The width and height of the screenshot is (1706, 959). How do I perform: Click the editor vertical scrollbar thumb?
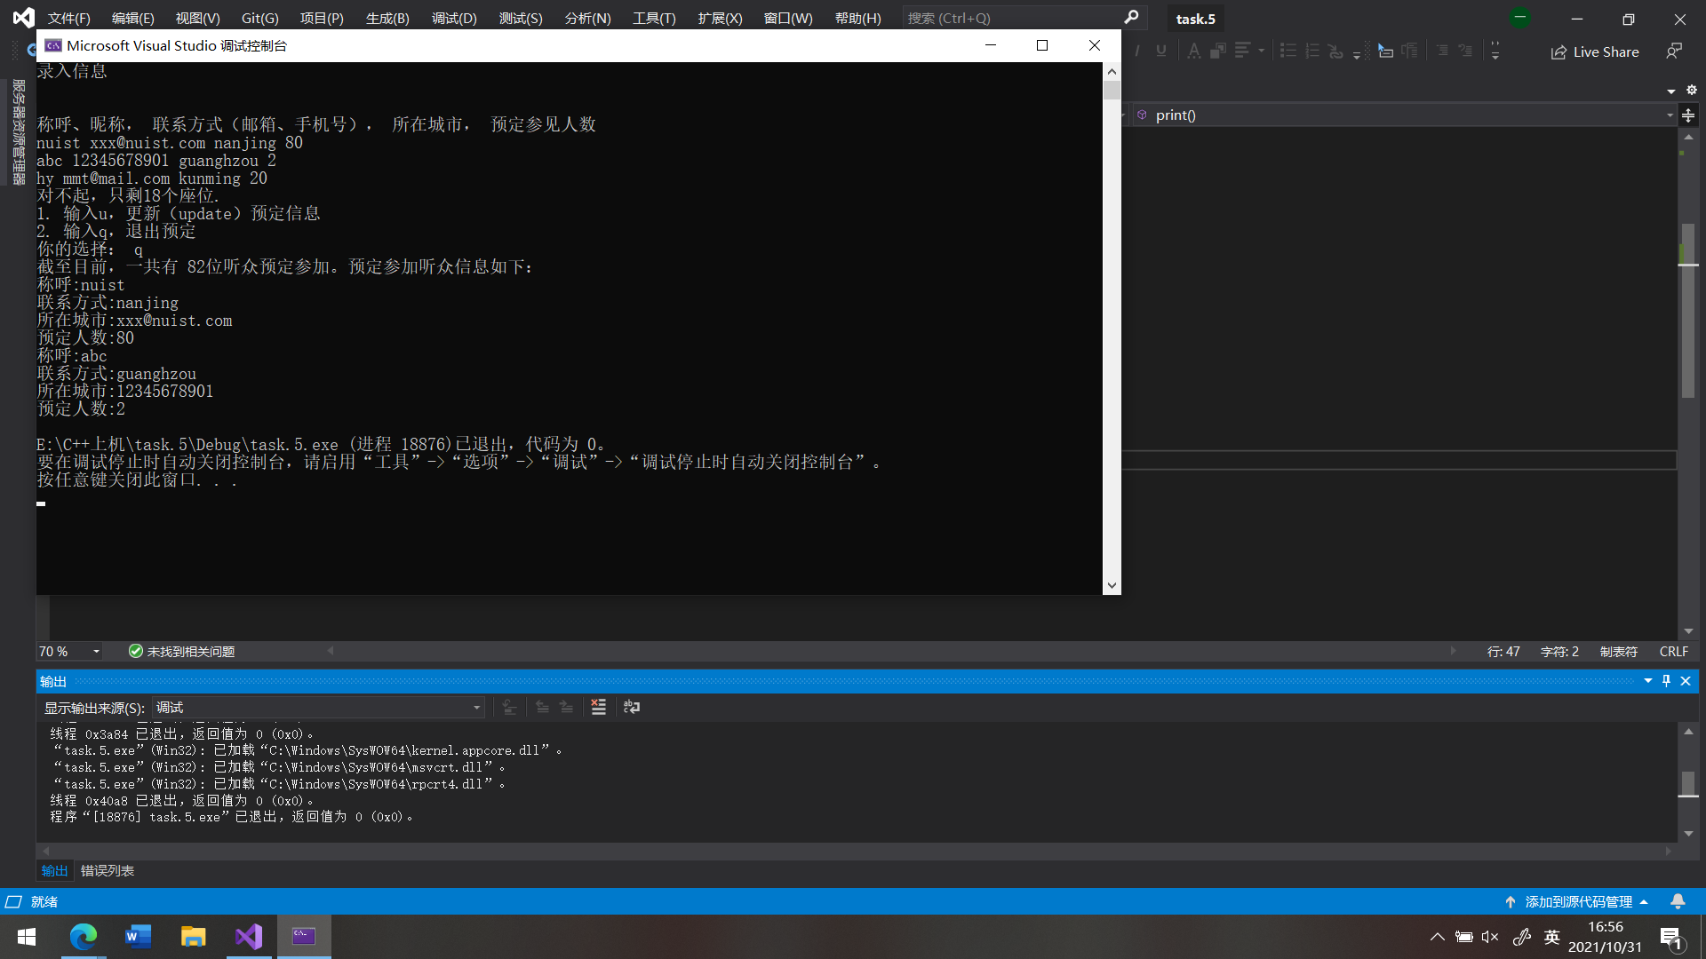pos(1688,311)
